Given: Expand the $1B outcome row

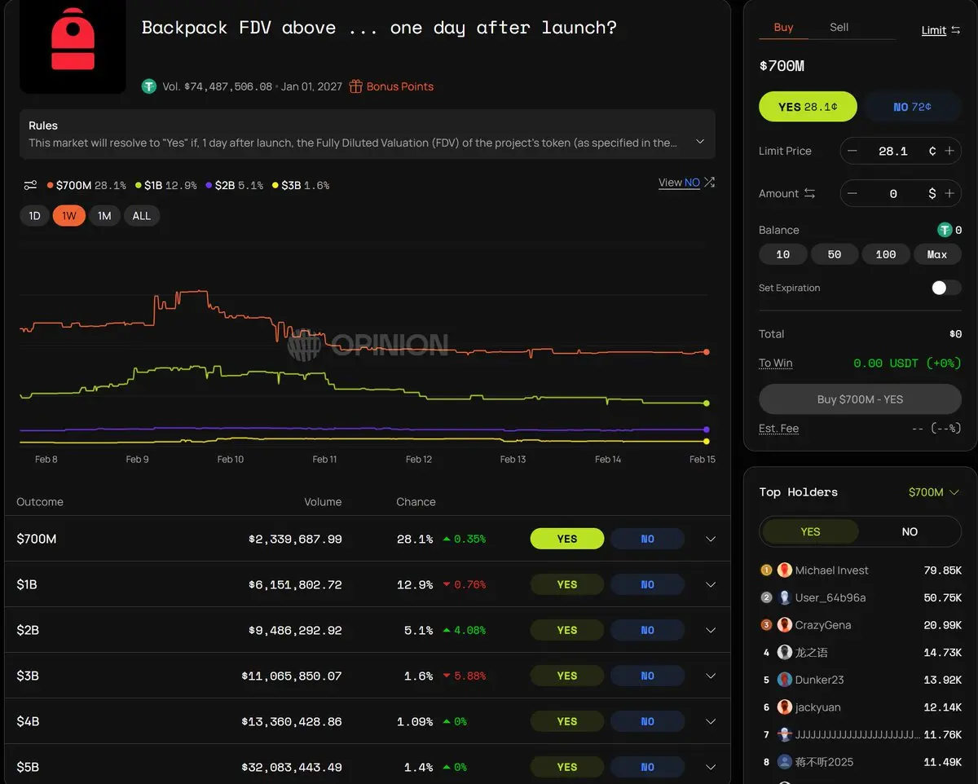Looking at the screenshot, I should click(711, 584).
